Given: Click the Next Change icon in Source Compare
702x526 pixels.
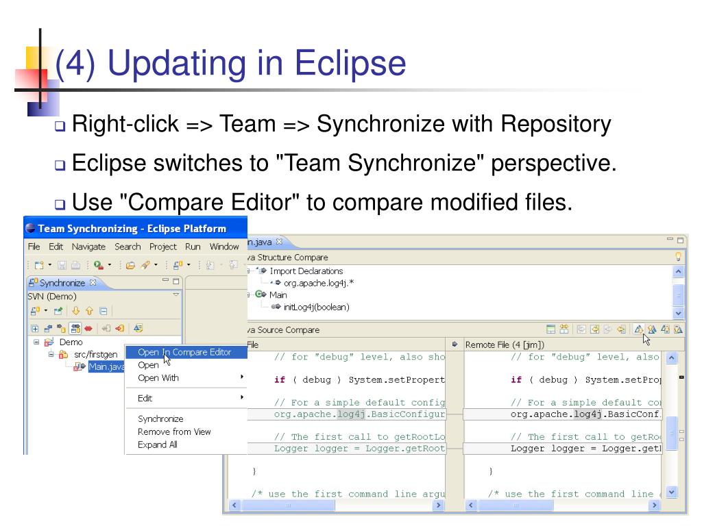Looking at the screenshot, I should 665,329.
